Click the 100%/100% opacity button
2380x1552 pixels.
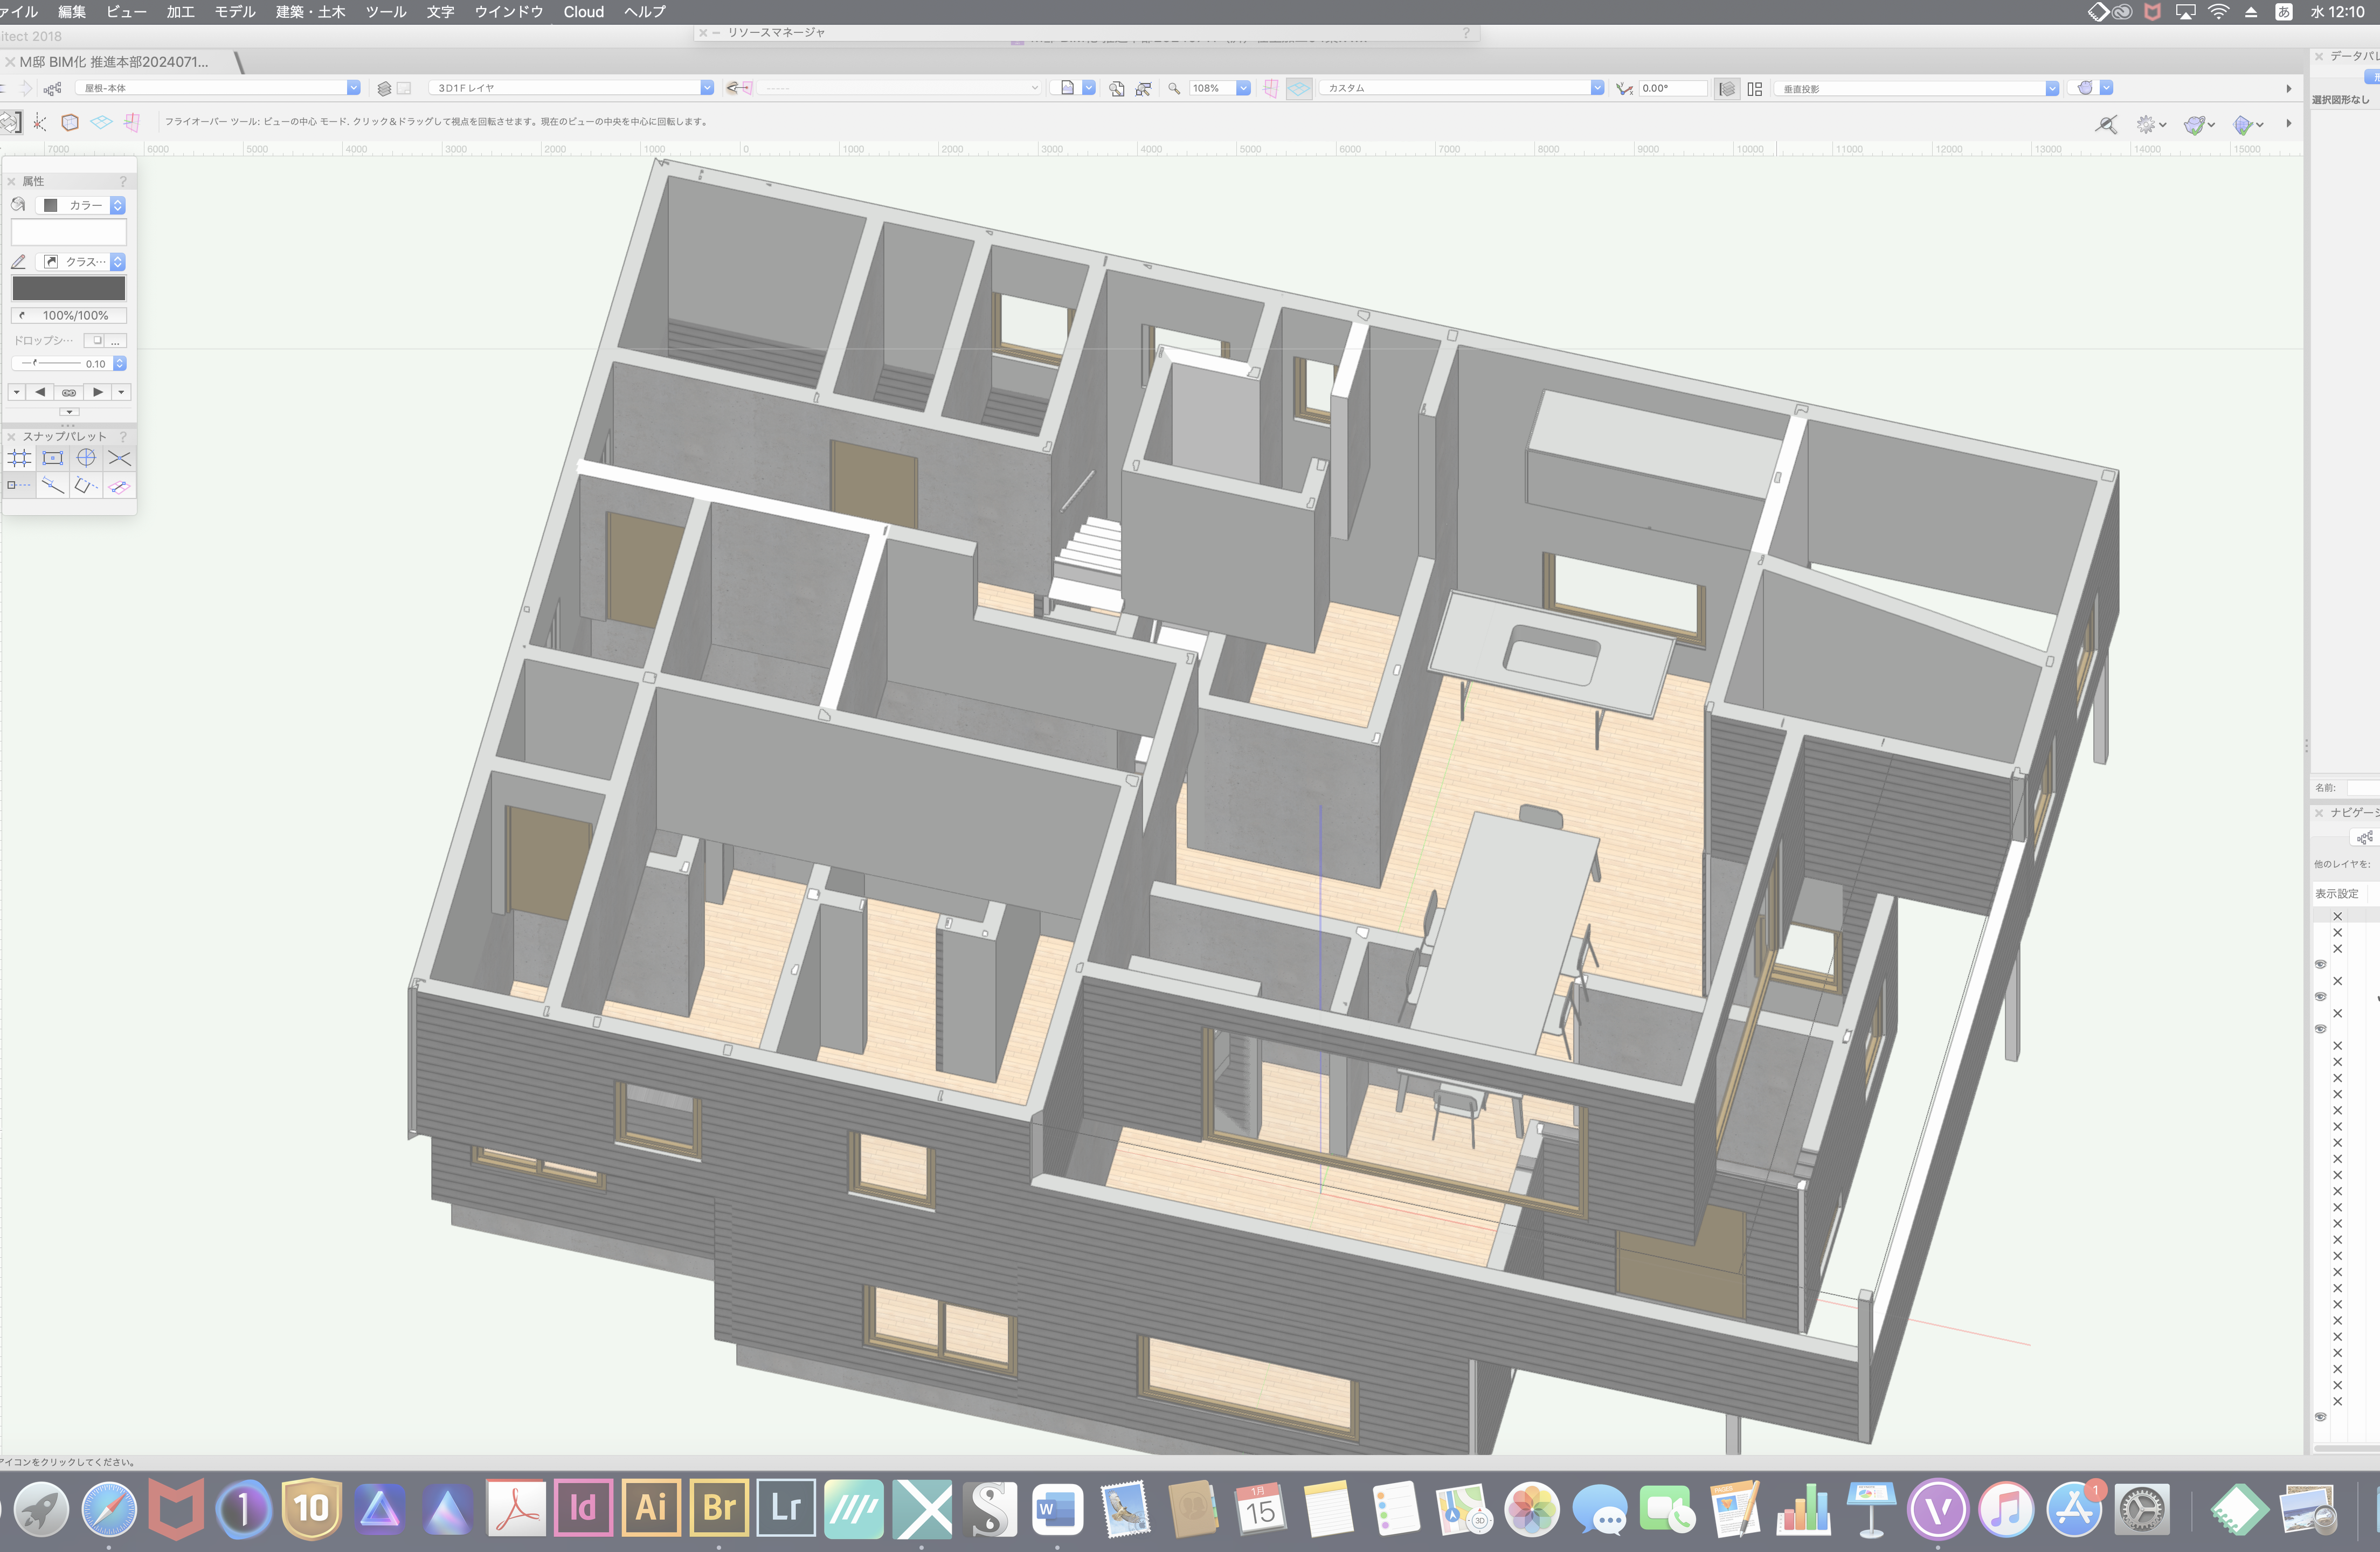(69, 315)
